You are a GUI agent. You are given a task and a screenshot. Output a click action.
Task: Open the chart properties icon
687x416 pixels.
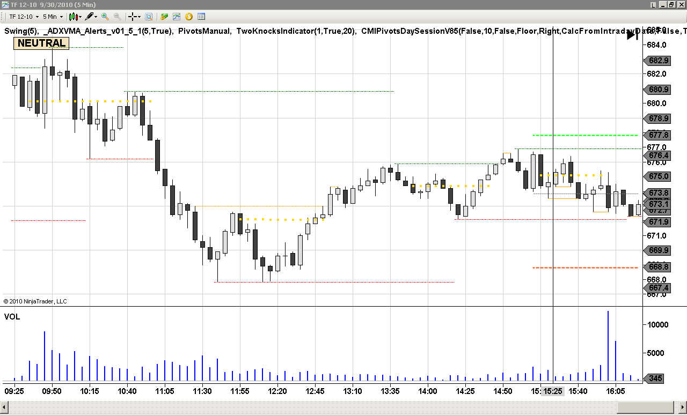[x=201, y=17]
